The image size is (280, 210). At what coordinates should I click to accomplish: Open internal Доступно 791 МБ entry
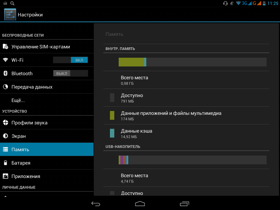coord(186,98)
